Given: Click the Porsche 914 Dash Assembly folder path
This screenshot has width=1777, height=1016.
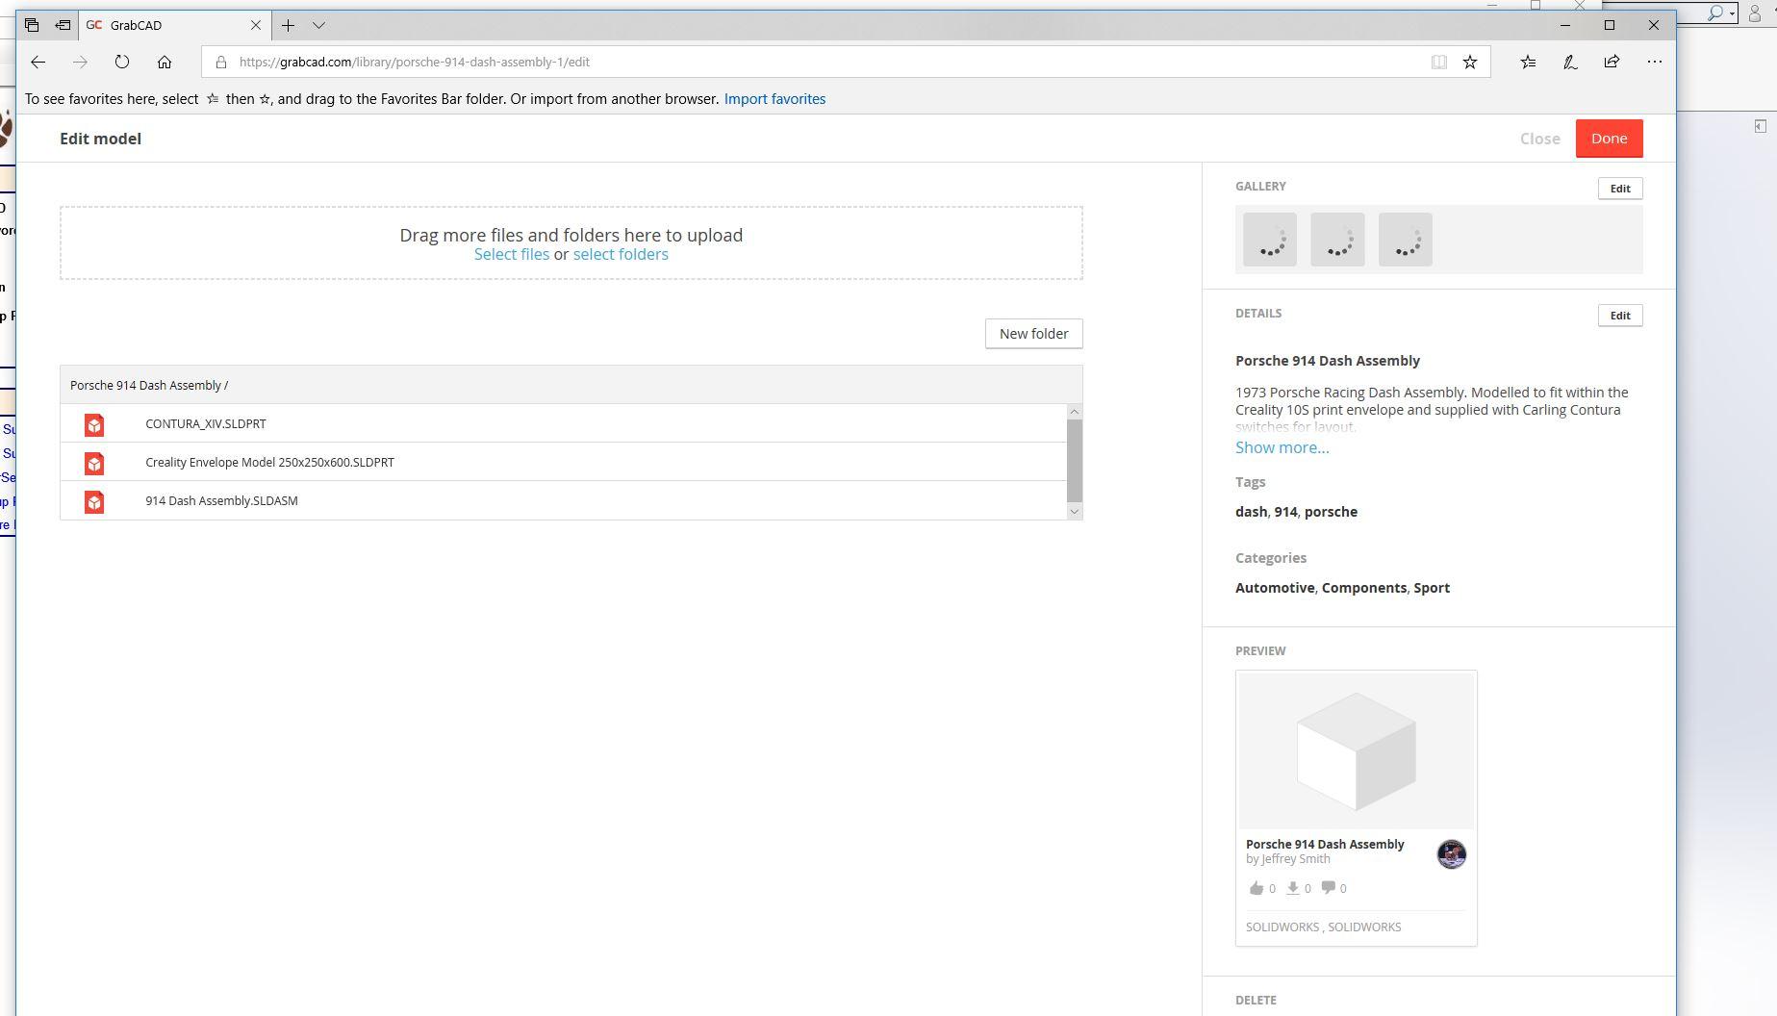Looking at the screenshot, I should pos(148,385).
